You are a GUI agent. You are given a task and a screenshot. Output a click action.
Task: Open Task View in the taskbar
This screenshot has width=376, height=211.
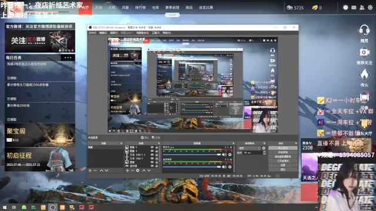pos(14,207)
